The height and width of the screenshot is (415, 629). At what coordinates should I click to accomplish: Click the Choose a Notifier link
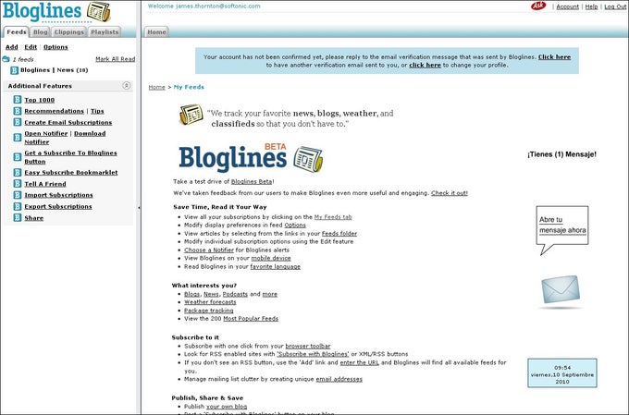(x=209, y=250)
